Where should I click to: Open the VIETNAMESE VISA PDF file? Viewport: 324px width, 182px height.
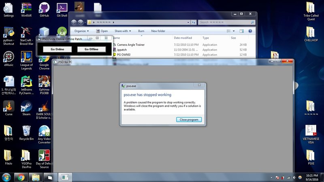tap(311, 134)
